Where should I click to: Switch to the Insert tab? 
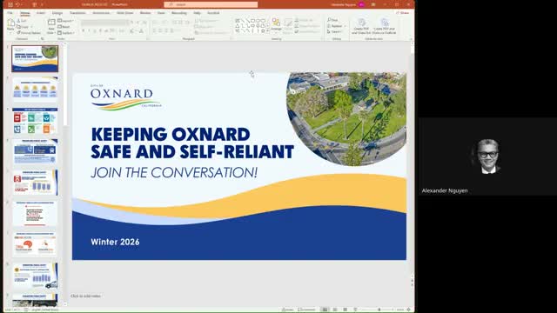(x=41, y=13)
